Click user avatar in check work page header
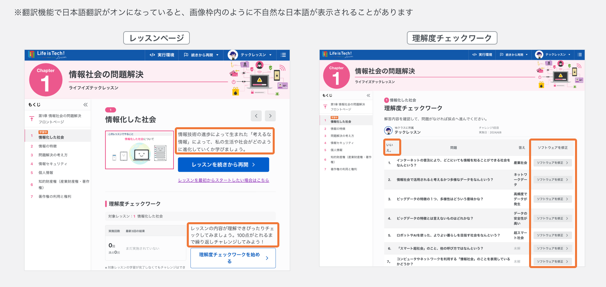 tap(539, 54)
